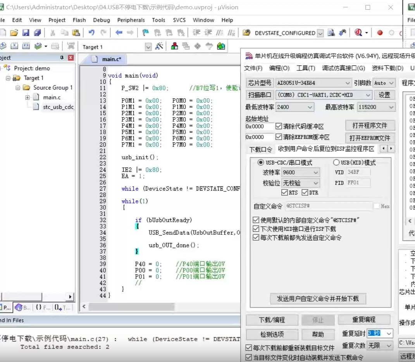The height and width of the screenshot is (362, 415).
Task: Open 资料下载(D) menu in ISP window
Action: click(387, 68)
